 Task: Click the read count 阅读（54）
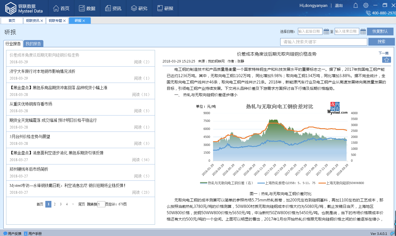141,160
